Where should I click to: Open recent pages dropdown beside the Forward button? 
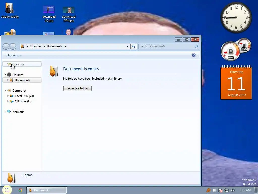point(18,47)
